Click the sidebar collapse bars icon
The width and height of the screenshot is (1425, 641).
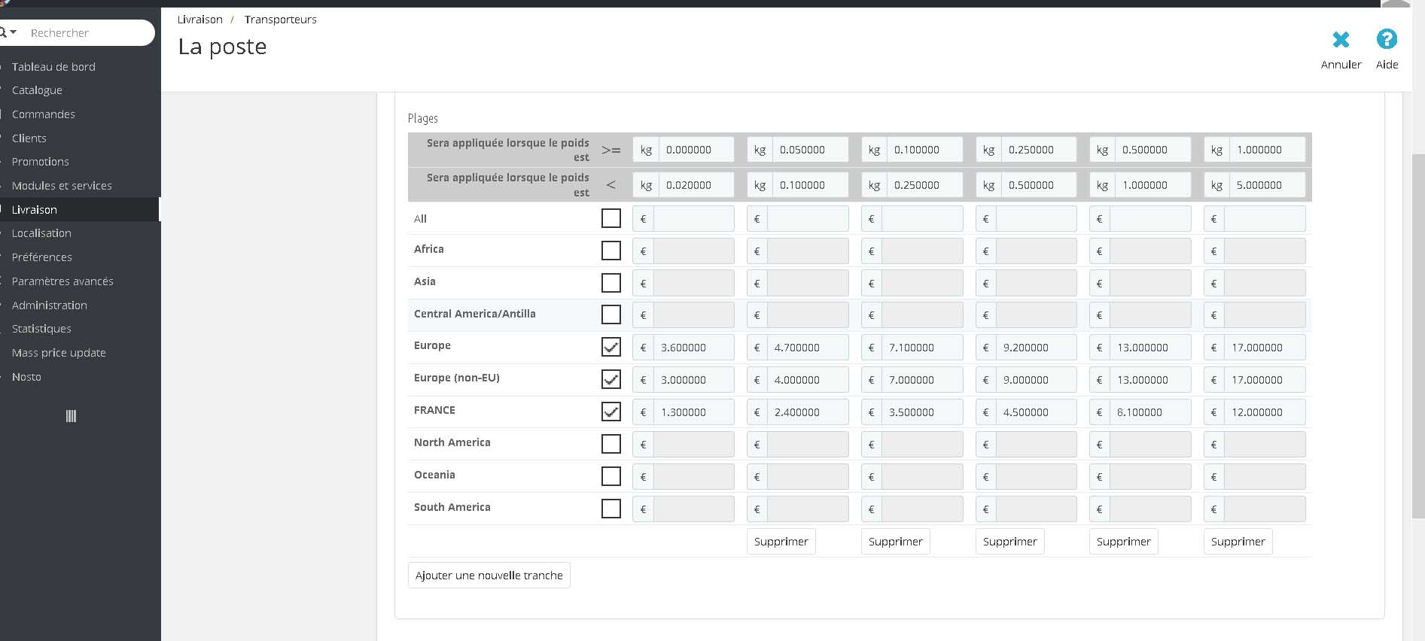click(72, 416)
